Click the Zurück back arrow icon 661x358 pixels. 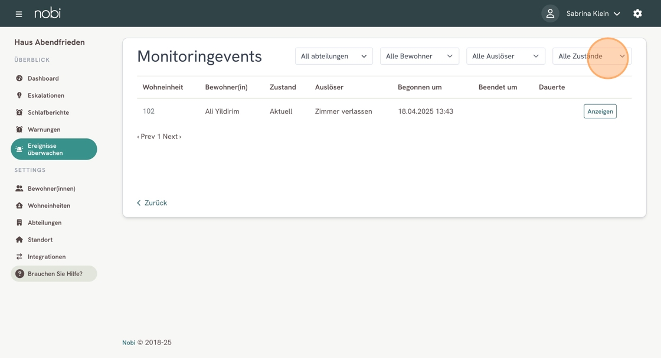point(139,203)
